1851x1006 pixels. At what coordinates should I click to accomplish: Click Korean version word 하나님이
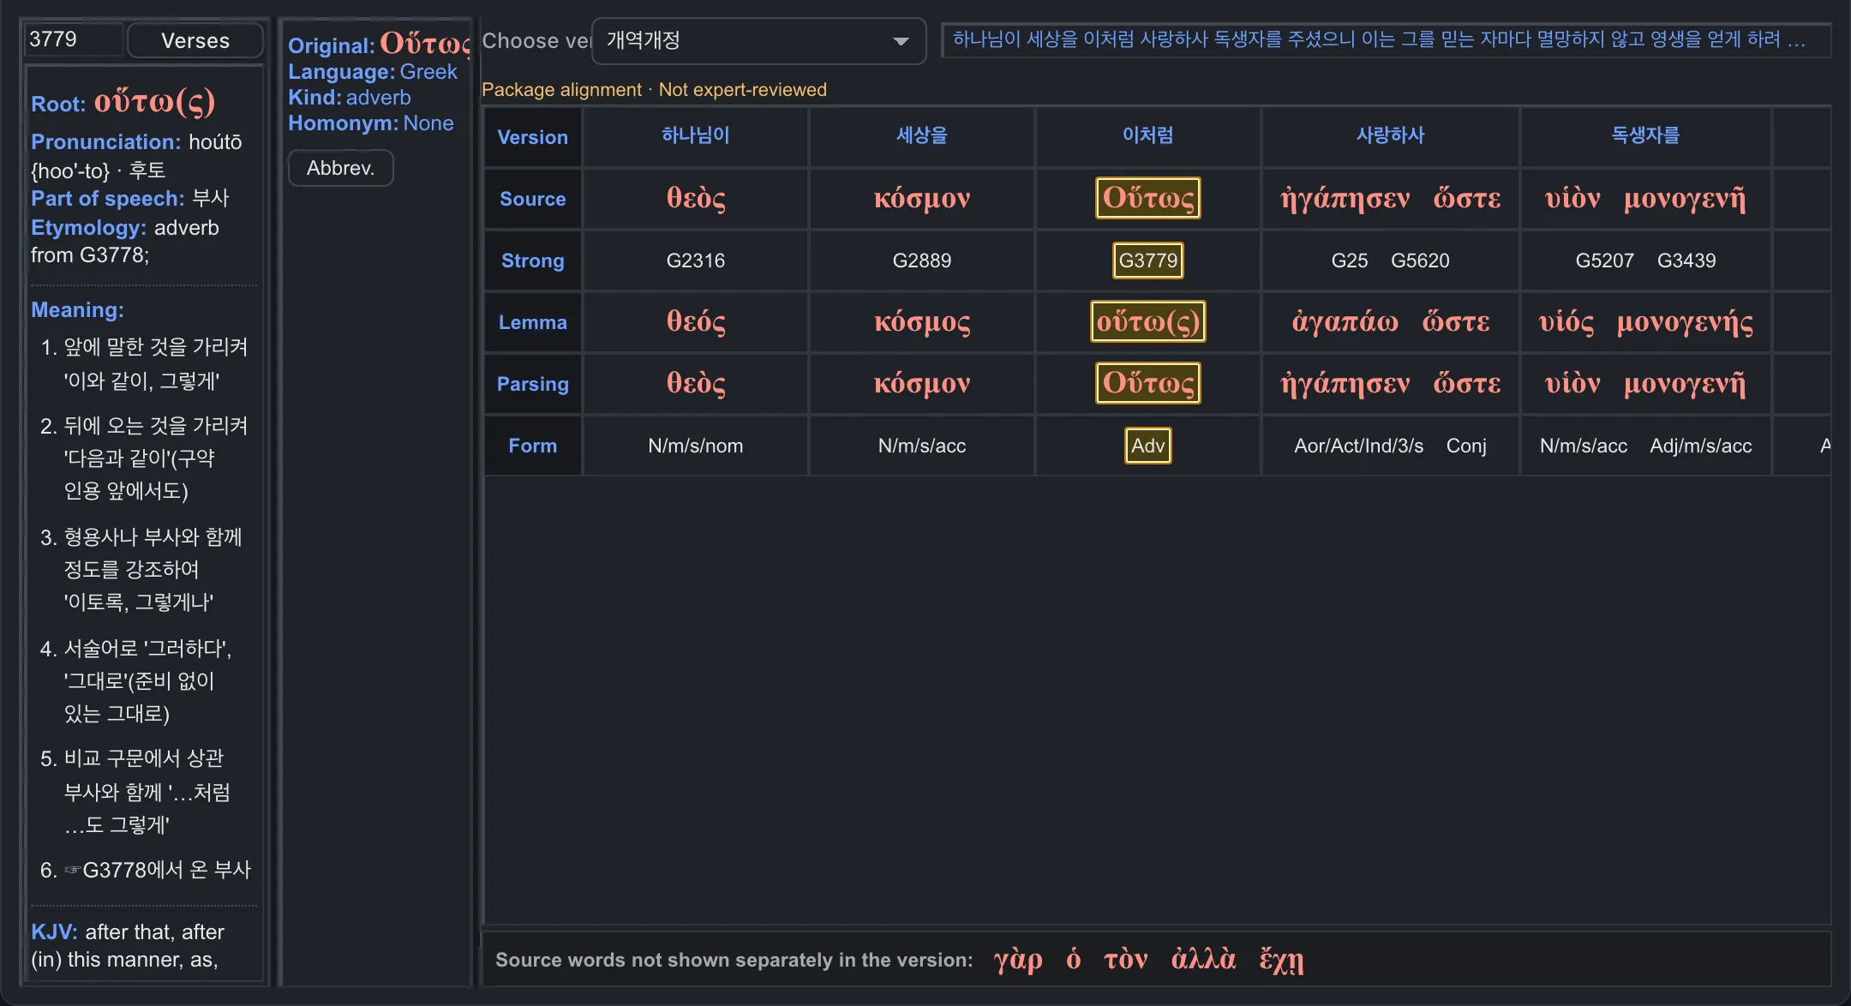(x=696, y=135)
